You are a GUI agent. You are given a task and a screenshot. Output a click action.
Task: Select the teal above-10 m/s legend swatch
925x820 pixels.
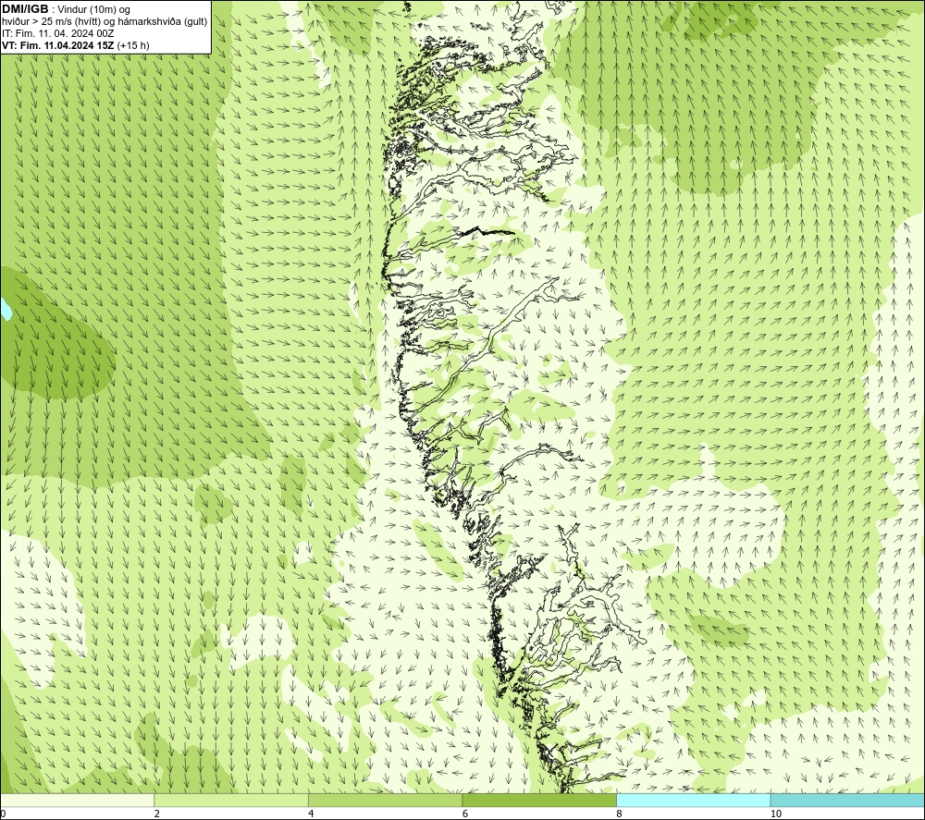847,800
